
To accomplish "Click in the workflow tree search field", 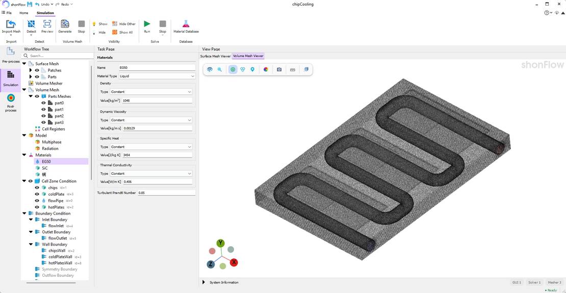I will [x=58, y=56].
